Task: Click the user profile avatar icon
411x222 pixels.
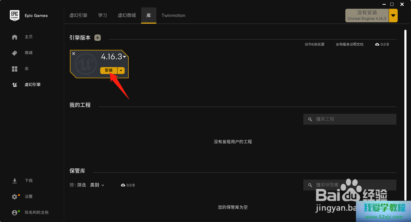Action: (x=15, y=213)
